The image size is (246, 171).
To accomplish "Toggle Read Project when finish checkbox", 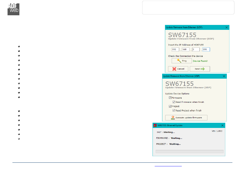I will coord(174,111).
